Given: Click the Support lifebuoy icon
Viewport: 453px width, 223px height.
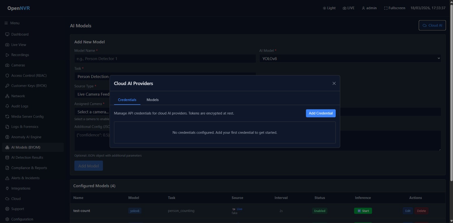Looking at the screenshot, I should [7, 209].
